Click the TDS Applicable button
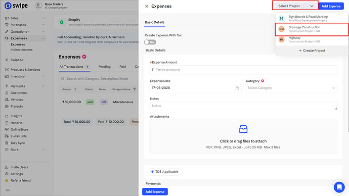Screen dimensions: 349x196 (164, 172)
